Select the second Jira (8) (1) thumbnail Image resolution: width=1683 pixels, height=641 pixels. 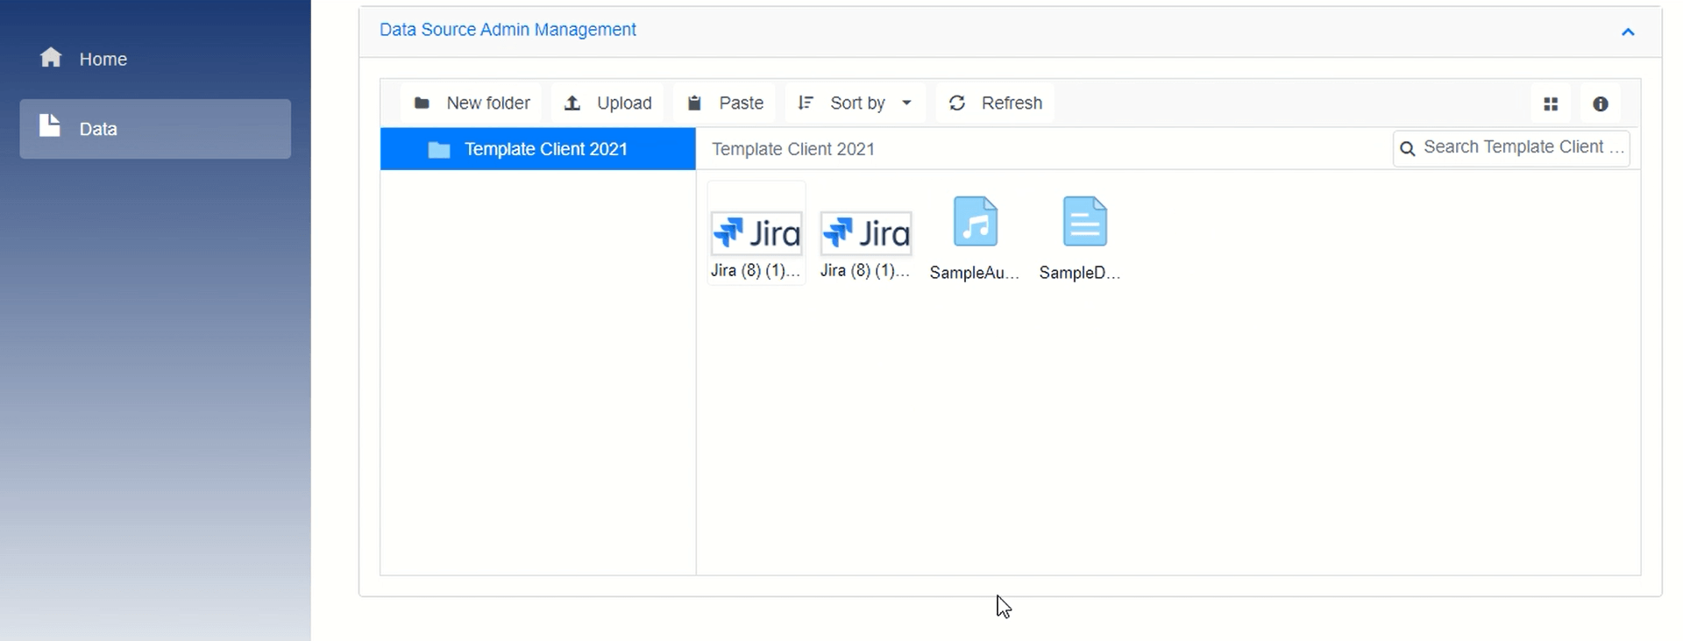pos(866,233)
